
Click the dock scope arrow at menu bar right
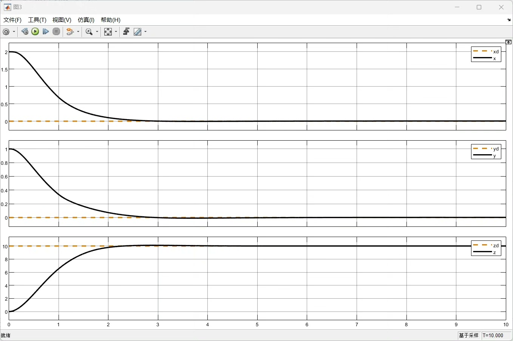click(x=509, y=20)
